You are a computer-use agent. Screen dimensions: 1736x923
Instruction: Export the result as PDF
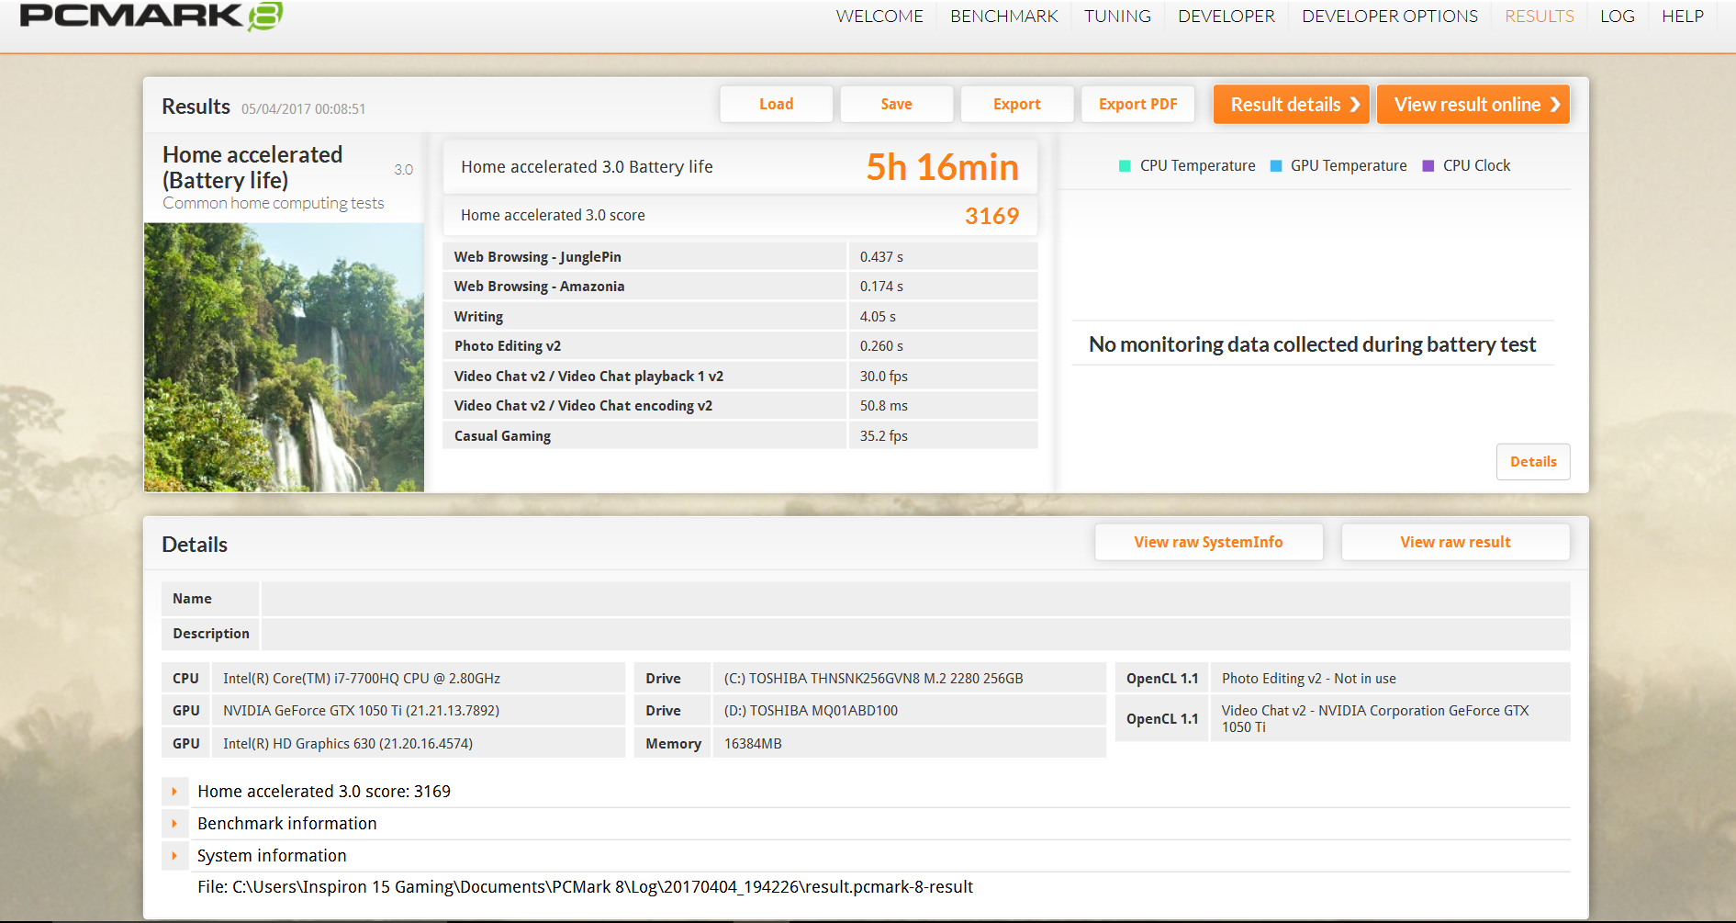click(x=1137, y=105)
